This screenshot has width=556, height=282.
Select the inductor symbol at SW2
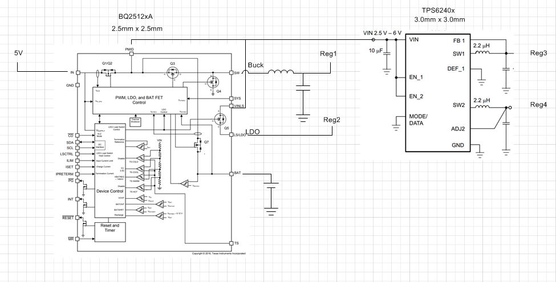pos(482,107)
